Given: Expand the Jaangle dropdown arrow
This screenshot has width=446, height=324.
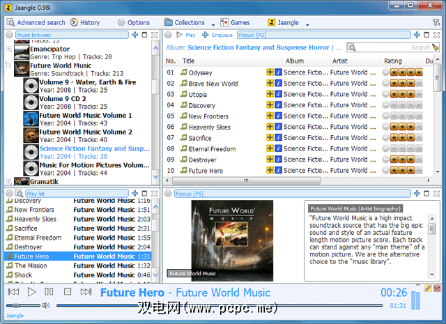Looking at the screenshot, I should pos(307,25).
